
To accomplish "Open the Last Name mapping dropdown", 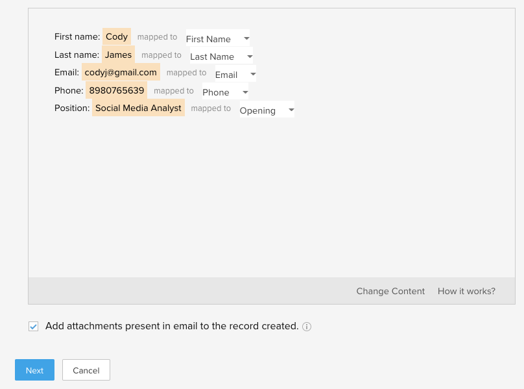I will 221,56.
